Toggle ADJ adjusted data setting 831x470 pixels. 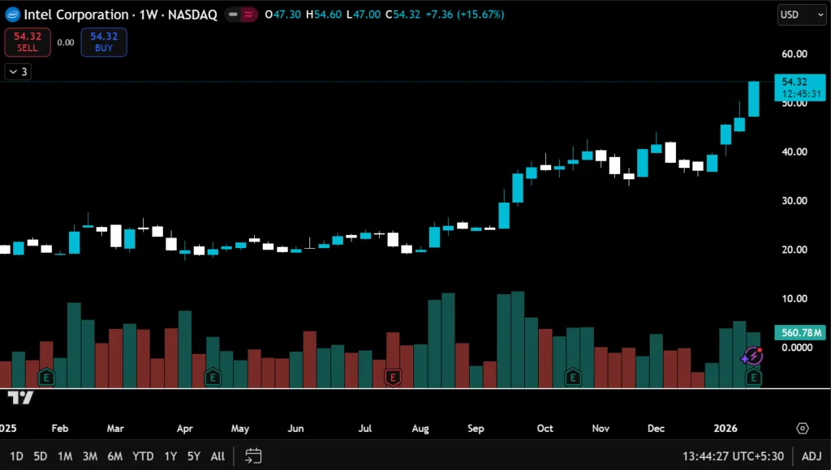(811, 456)
